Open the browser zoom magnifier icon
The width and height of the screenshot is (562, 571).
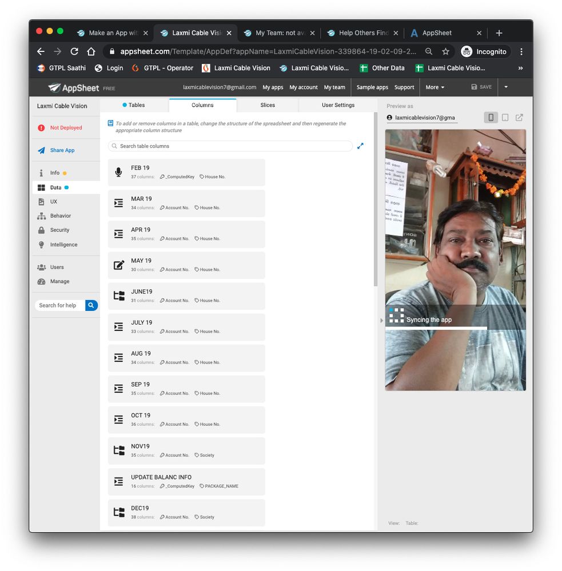[429, 51]
